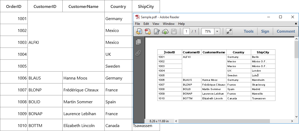Click the Create PDF toolbar icon
The image size is (299, 131).
148,31
